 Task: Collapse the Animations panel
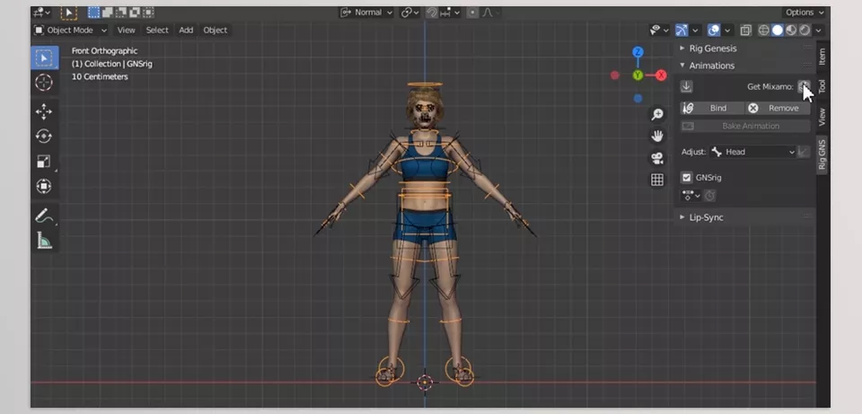click(x=712, y=66)
